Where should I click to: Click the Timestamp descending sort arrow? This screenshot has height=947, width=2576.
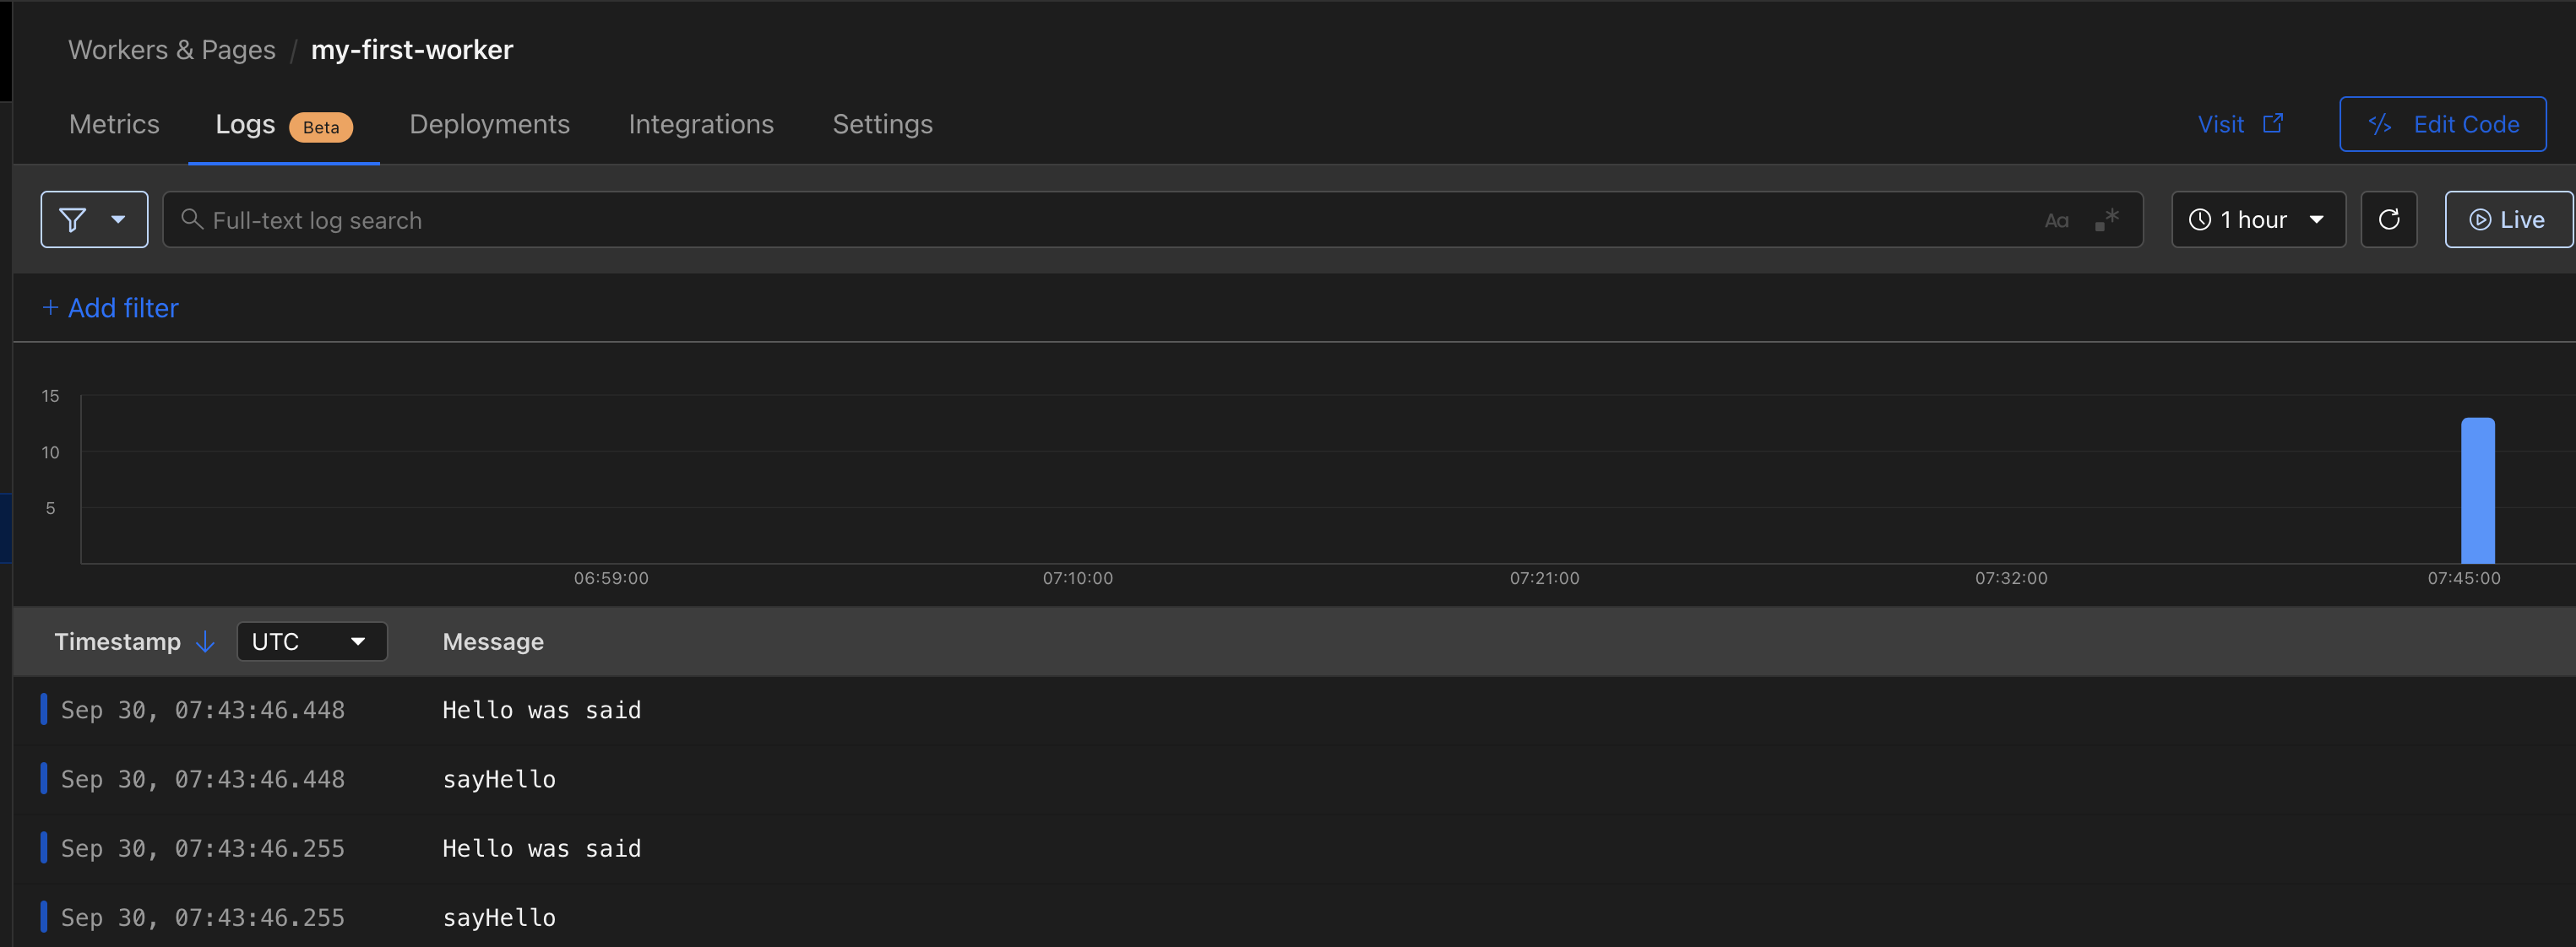[205, 642]
